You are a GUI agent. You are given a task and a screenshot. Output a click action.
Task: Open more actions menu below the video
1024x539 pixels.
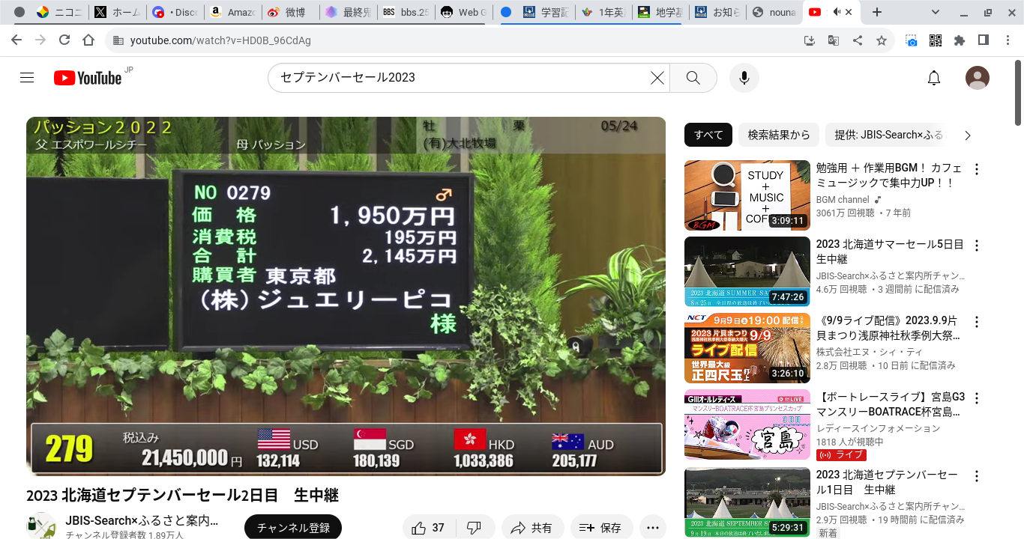coord(652,528)
